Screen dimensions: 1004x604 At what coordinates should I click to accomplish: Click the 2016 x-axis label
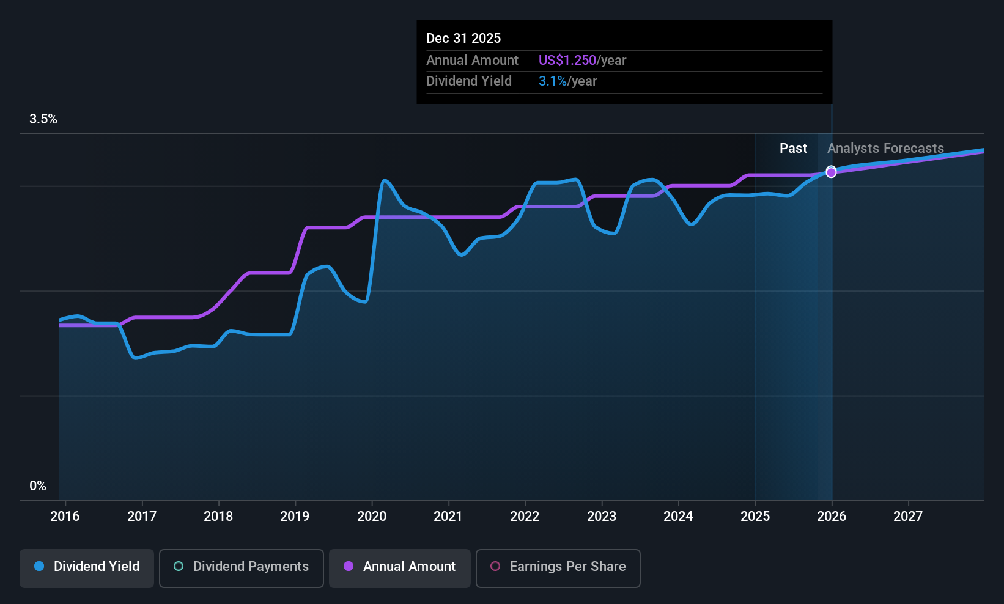[65, 517]
